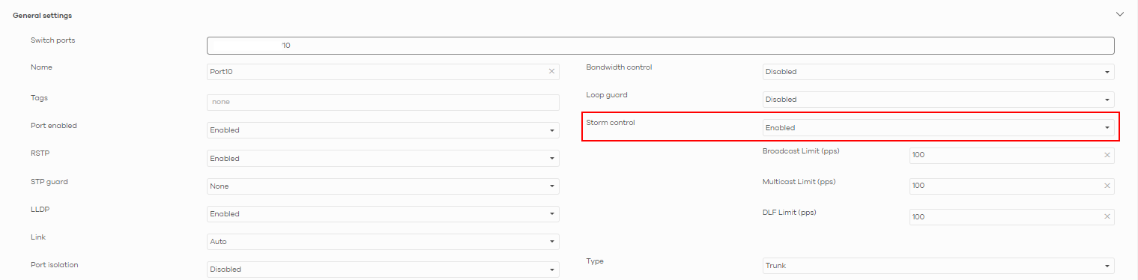Image resolution: width=1138 pixels, height=280 pixels.
Task: Open the Link speed Auto dropdown
Action: point(383,242)
